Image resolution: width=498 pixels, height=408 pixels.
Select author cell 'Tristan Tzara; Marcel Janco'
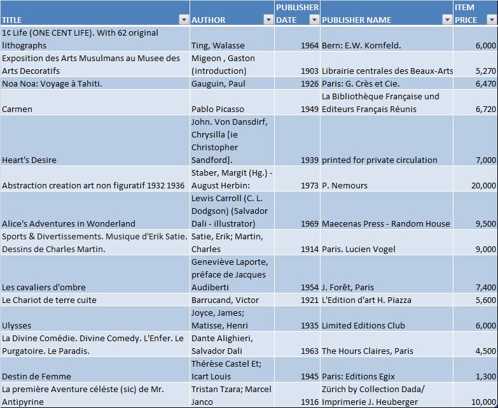click(232, 395)
